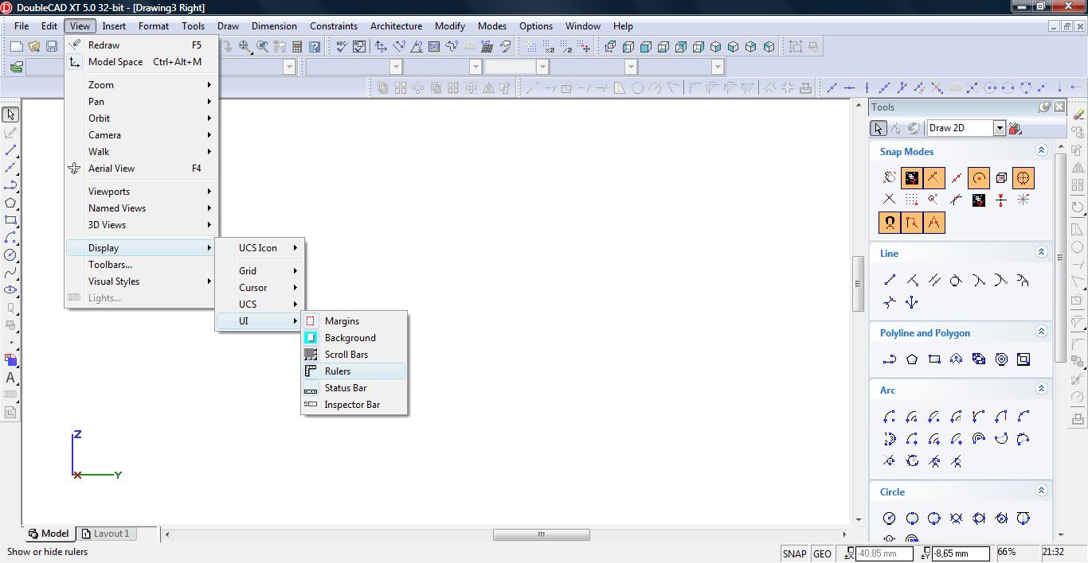The height and width of the screenshot is (563, 1088).
Task: Open the Architecture menu
Action: 396,25
